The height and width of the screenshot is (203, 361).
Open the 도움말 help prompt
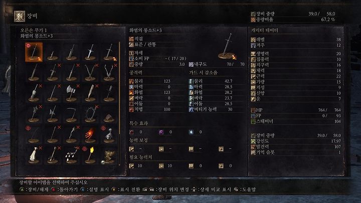[x=245, y=189]
